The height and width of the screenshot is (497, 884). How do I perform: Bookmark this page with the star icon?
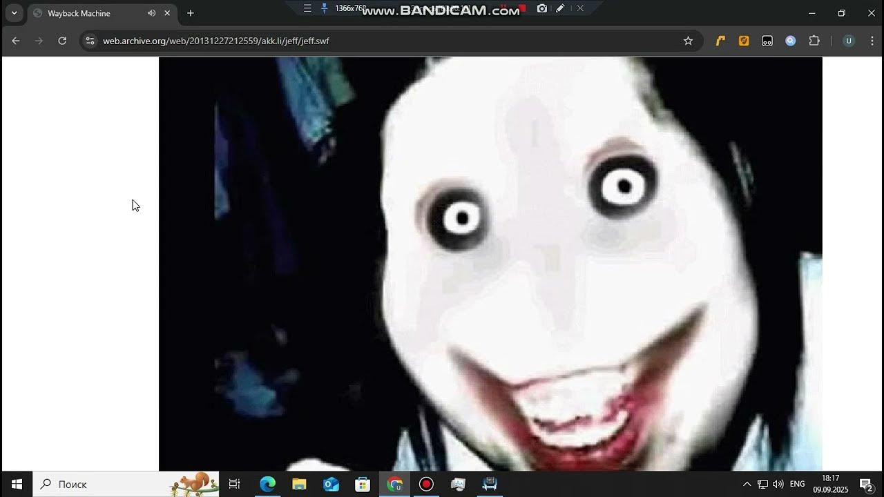688,41
